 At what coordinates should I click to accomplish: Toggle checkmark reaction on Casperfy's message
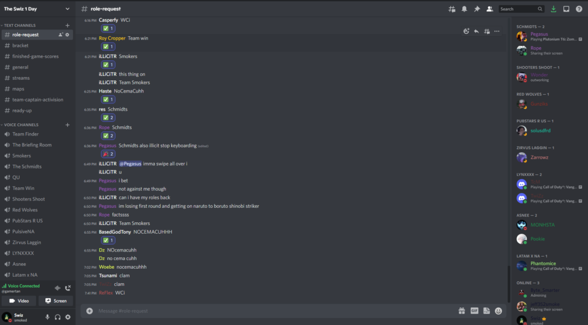pos(108,29)
